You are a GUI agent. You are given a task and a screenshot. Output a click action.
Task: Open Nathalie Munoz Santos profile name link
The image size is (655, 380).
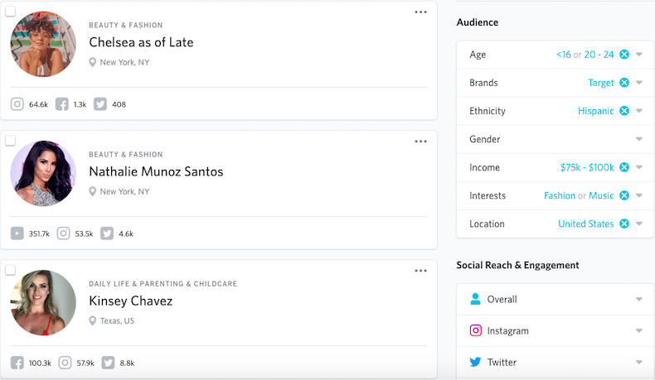pos(156,172)
